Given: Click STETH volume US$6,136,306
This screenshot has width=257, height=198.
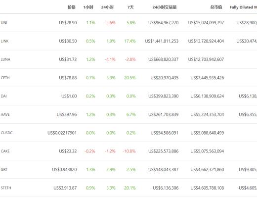Looking at the screenshot, I should point(166,188).
